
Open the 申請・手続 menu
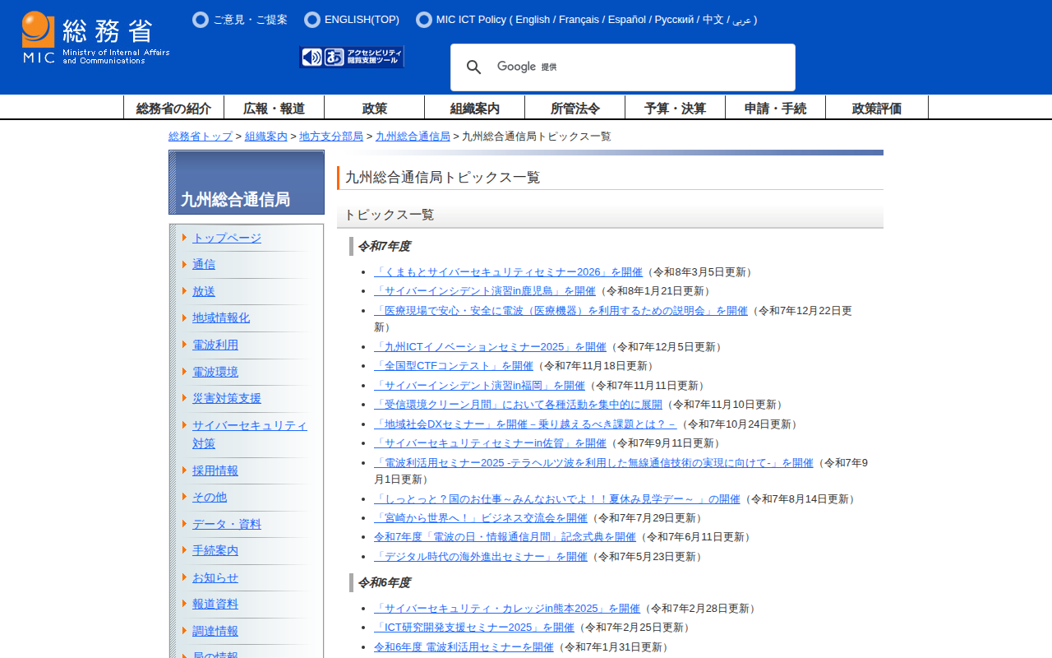pos(775,108)
